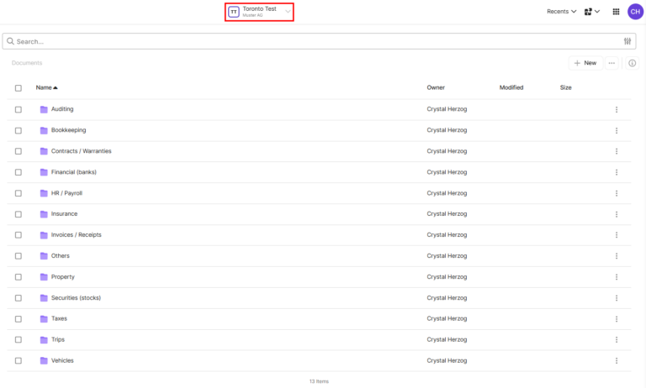Open the more actions ellipsis next to New
The height and width of the screenshot is (388, 646).
click(x=612, y=63)
